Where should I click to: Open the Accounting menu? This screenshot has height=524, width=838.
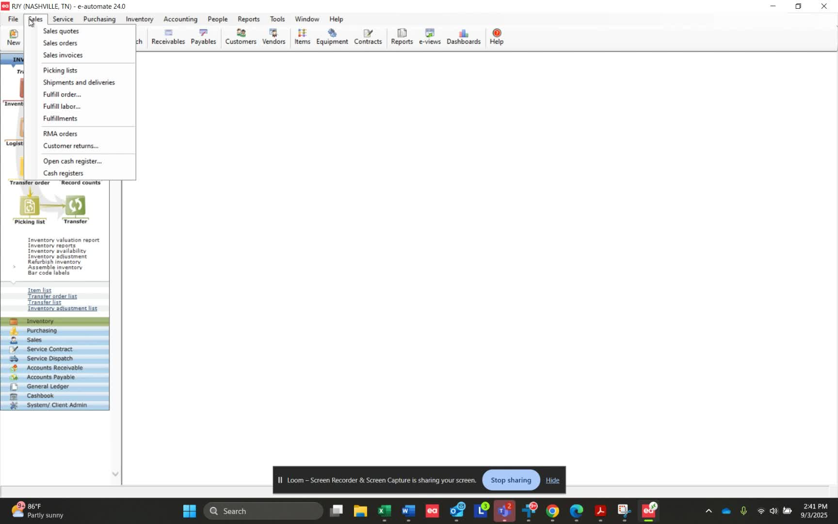(x=180, y=19)
